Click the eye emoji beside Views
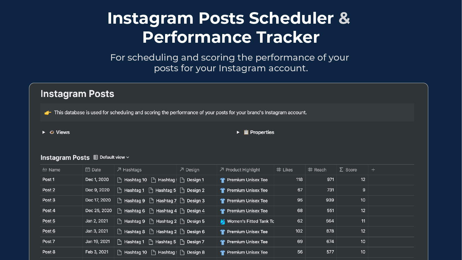Image resolution: width=462 pixels, height=260 pixels. pyautogui.click(x=52, y=132)
